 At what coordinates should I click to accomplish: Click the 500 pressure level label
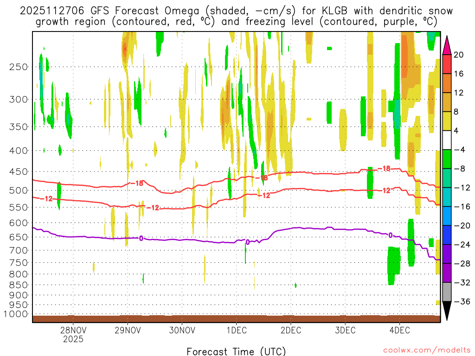click(19, 191)
